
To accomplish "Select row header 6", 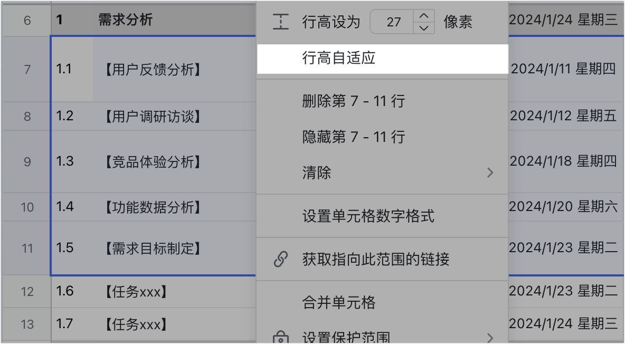I will pos(27,20).
